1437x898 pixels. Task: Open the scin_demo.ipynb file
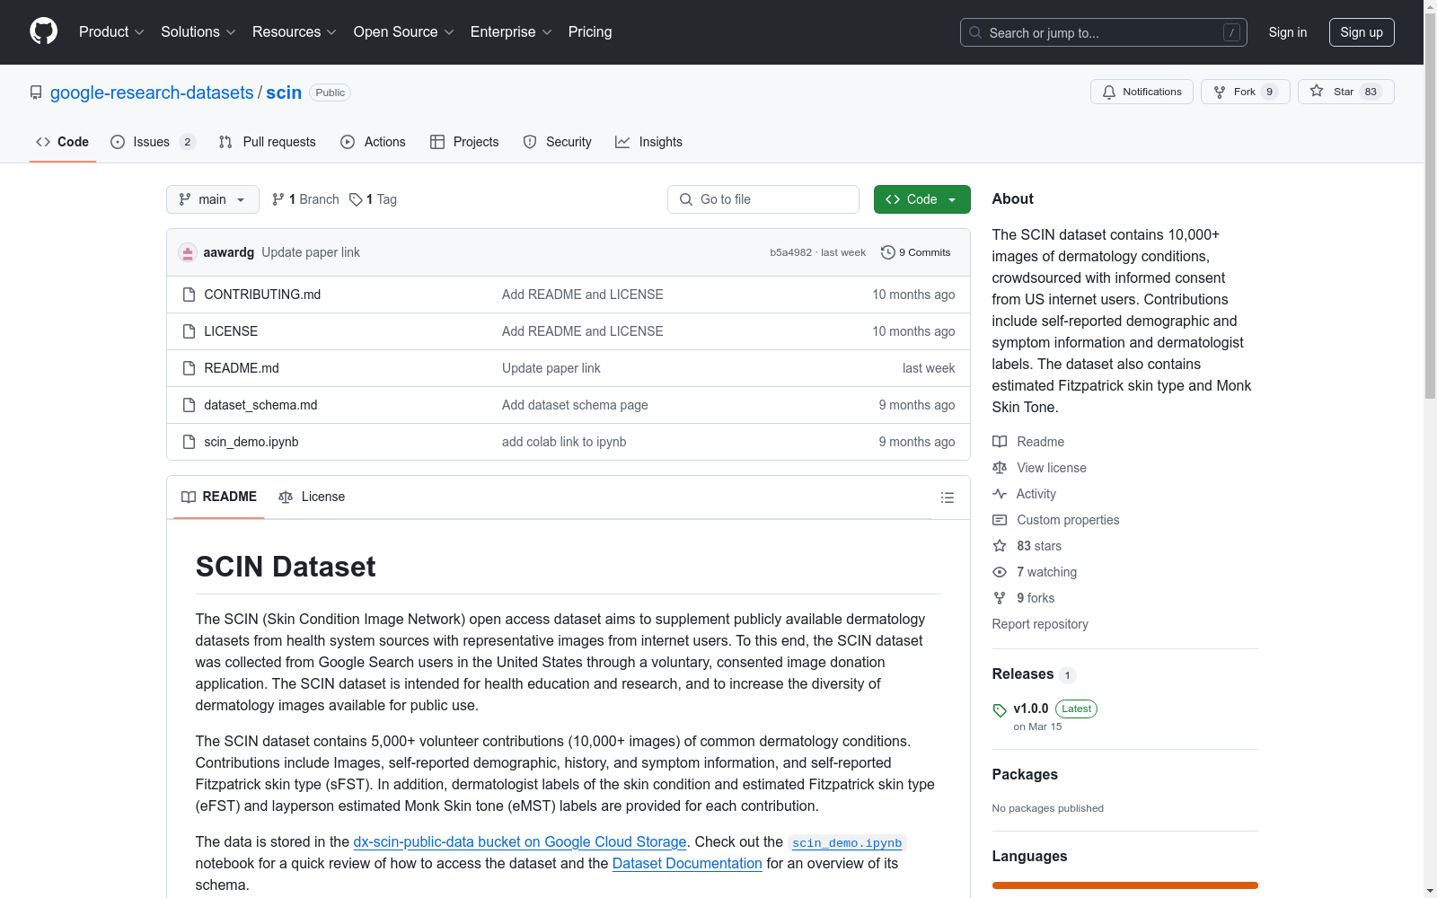(x=251, y=442)
